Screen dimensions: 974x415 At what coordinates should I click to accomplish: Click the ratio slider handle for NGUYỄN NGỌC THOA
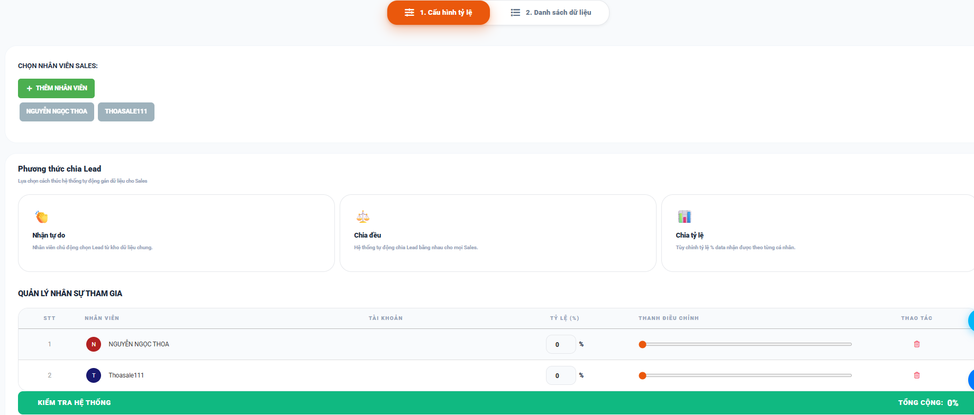coord(642,344)
